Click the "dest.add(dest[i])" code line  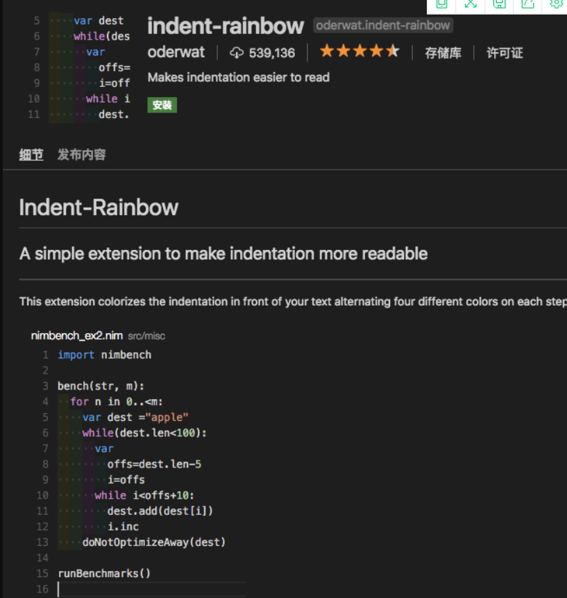[160, 511]
